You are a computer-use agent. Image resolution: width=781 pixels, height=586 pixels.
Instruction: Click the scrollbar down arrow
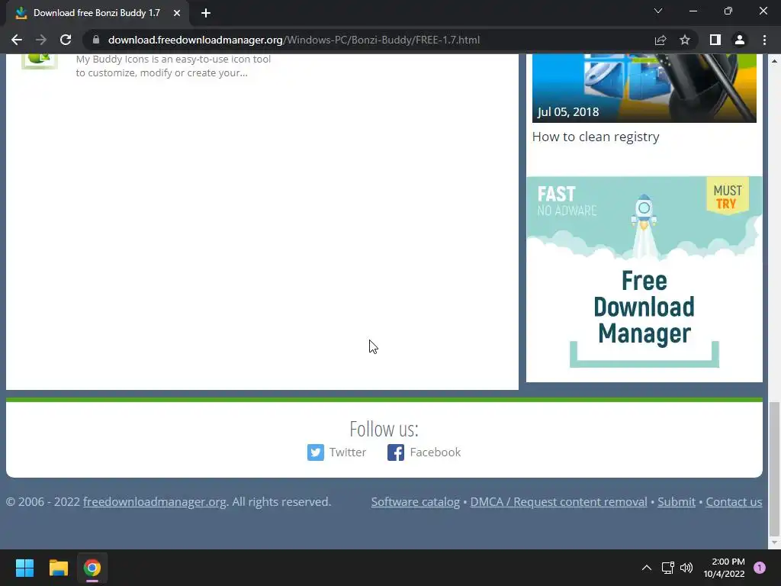click(774, 543)
